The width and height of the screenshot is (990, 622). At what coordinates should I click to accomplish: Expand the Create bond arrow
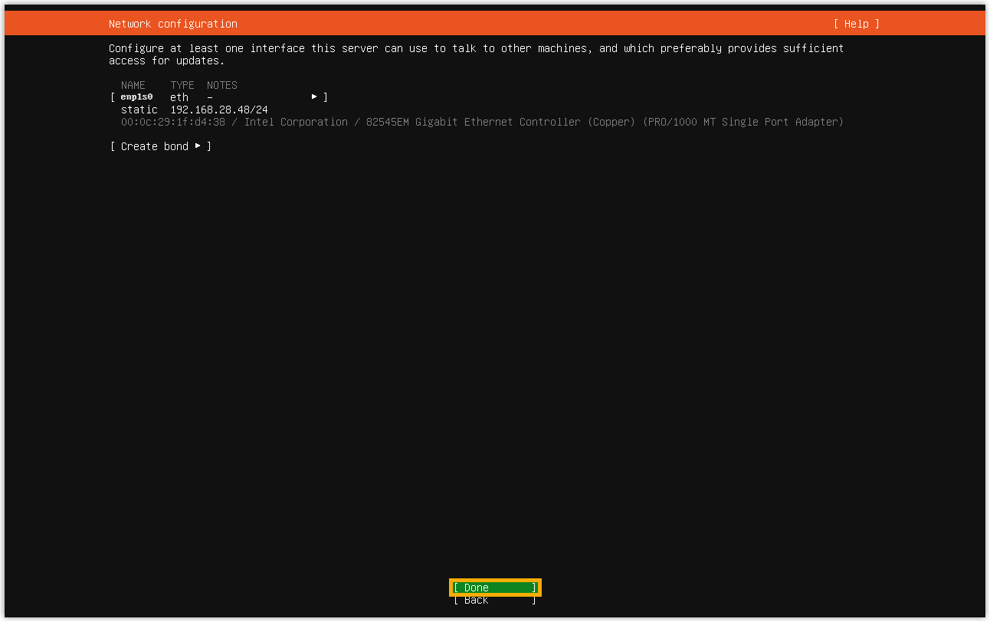tap(198, 146)
